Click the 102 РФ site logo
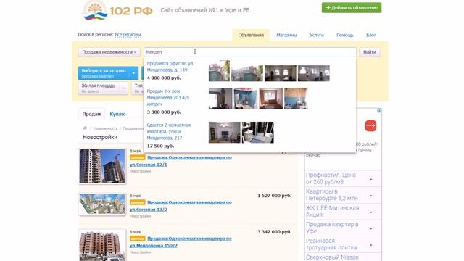Image resolution: width=464 pixels, height=261 pixels. pyautogui.click(x=117, y=11)
